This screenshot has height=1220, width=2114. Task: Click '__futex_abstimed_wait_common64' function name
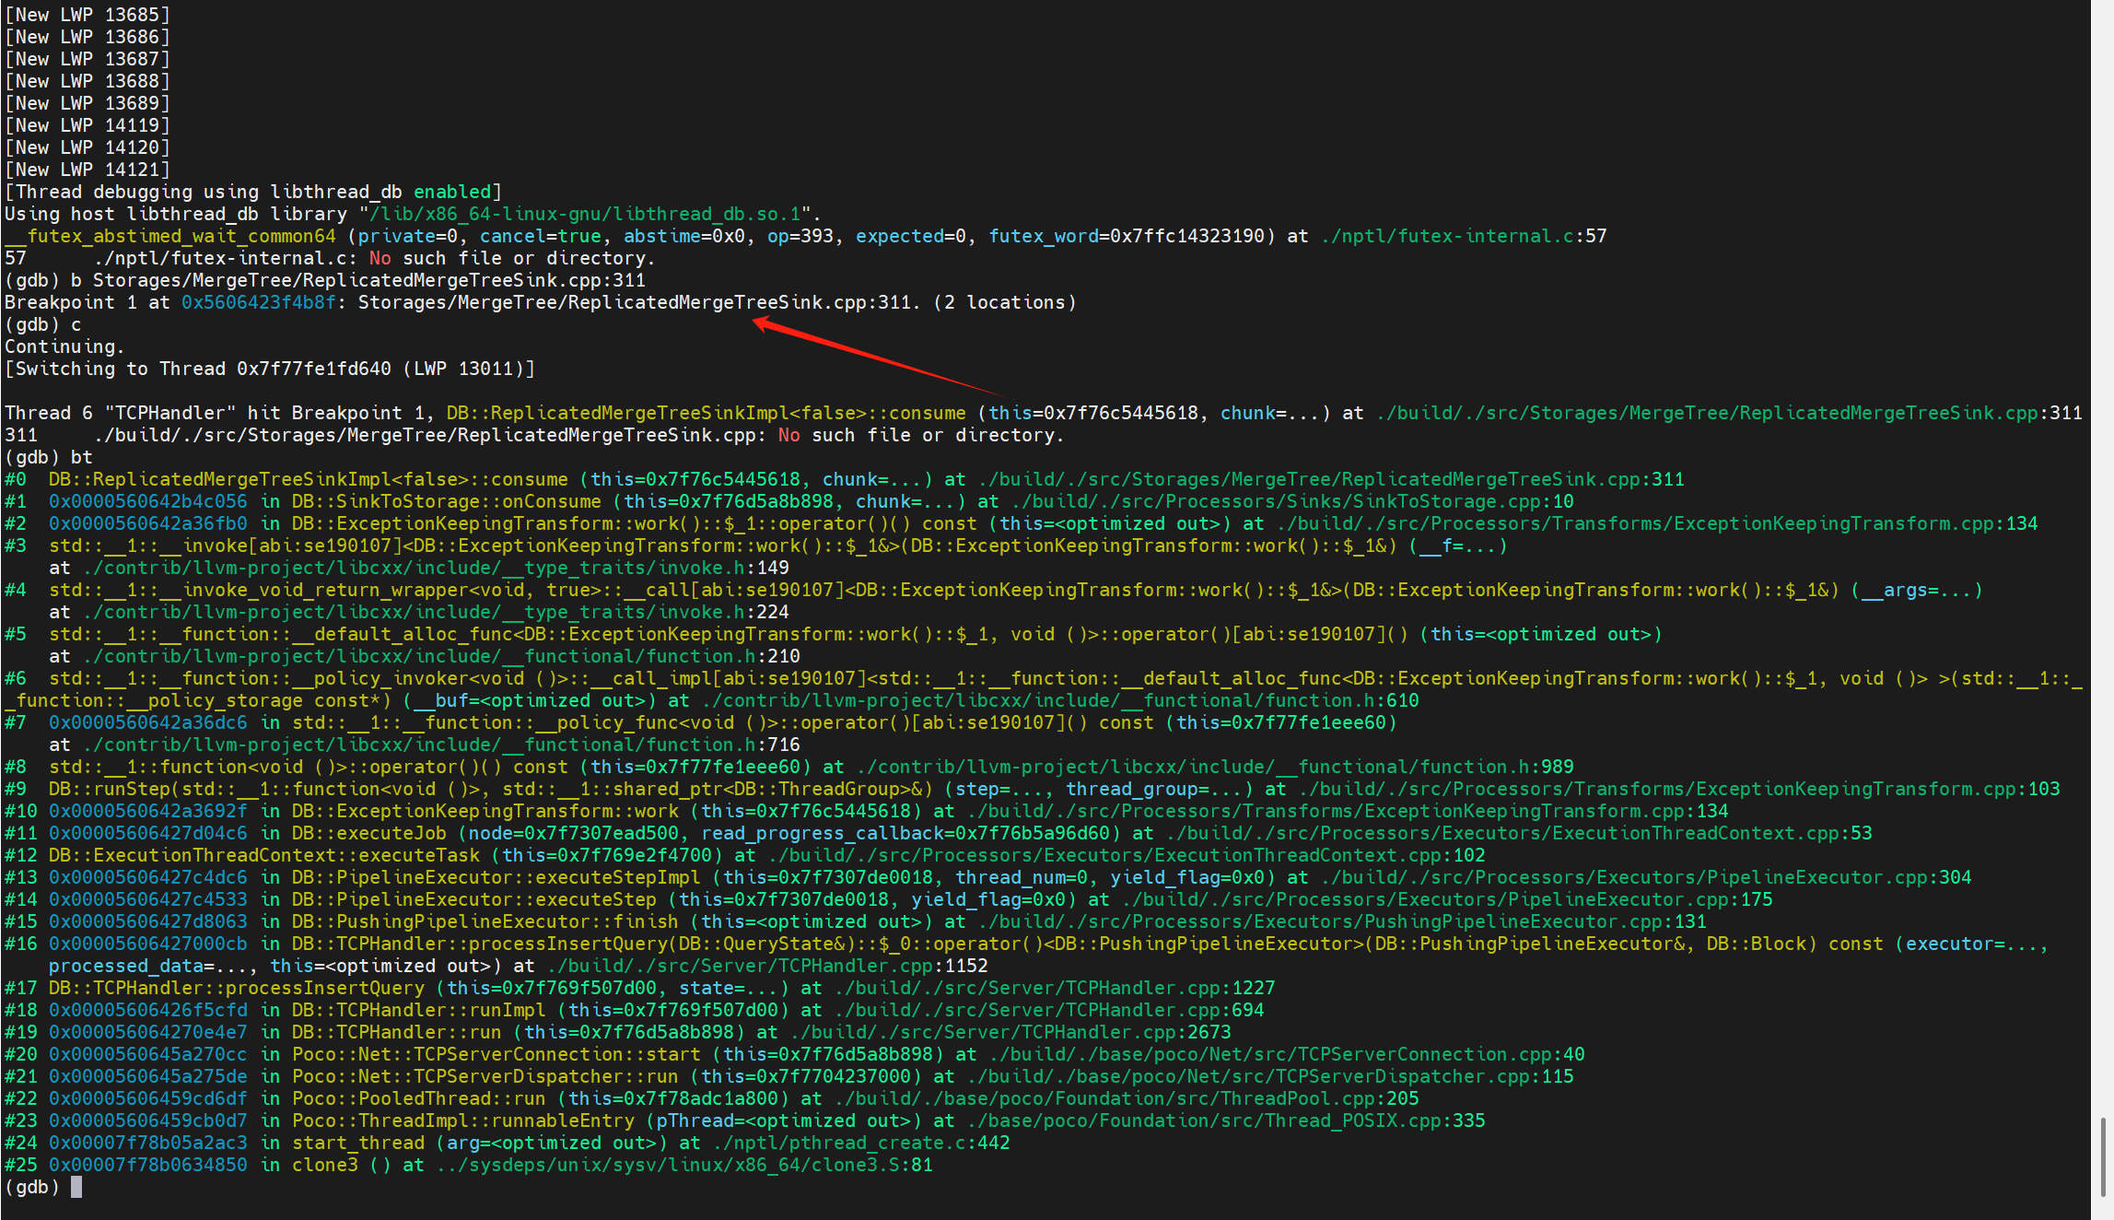click(x=170, y=236)
